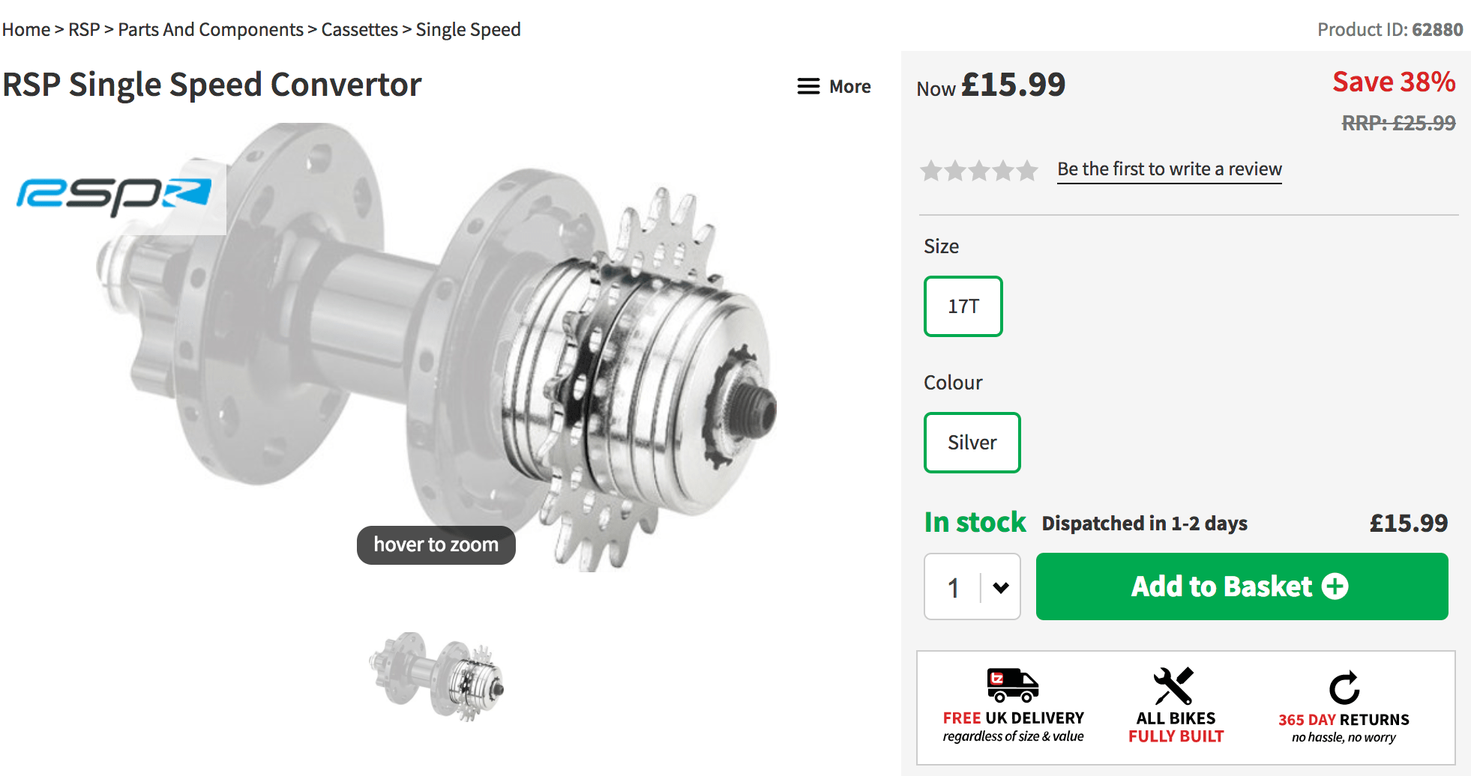Click the plus icon on Add to Basket
1471x776 pixels.
pos(1335,586)
